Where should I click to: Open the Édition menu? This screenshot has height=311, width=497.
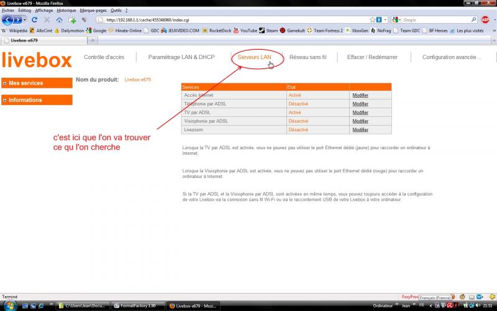point(24,11)
